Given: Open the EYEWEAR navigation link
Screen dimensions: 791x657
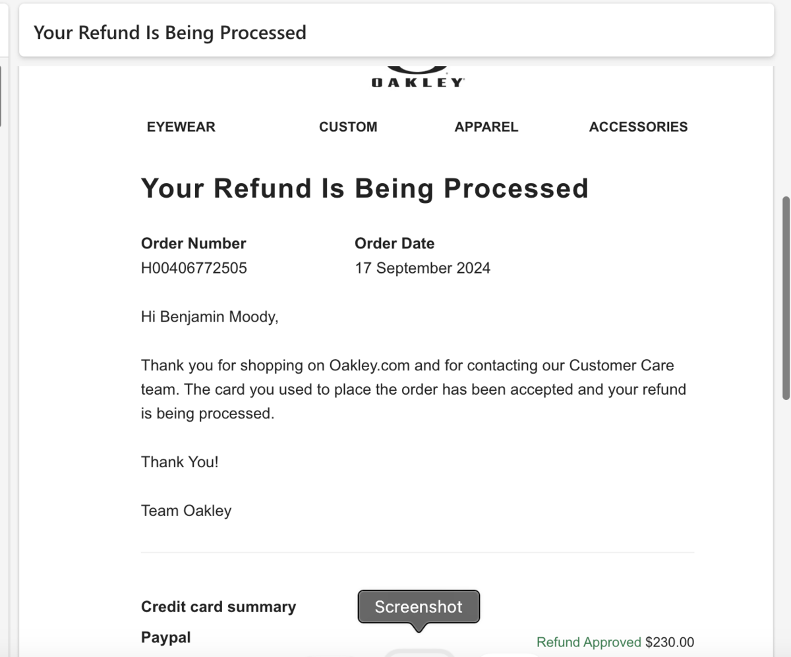Looking at the screenshot, I should [181, 127].
